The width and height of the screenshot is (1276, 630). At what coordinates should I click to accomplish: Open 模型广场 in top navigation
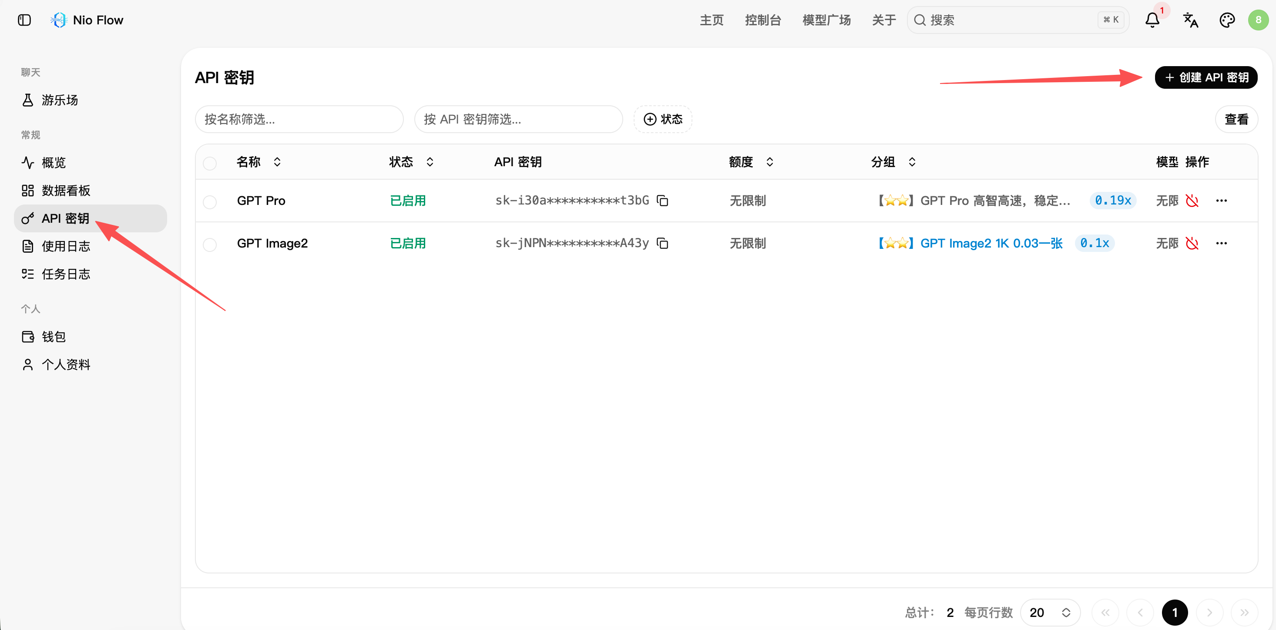click(x=826, y=20)
